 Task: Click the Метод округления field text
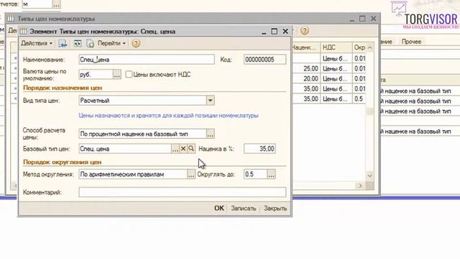click(133, 174)
